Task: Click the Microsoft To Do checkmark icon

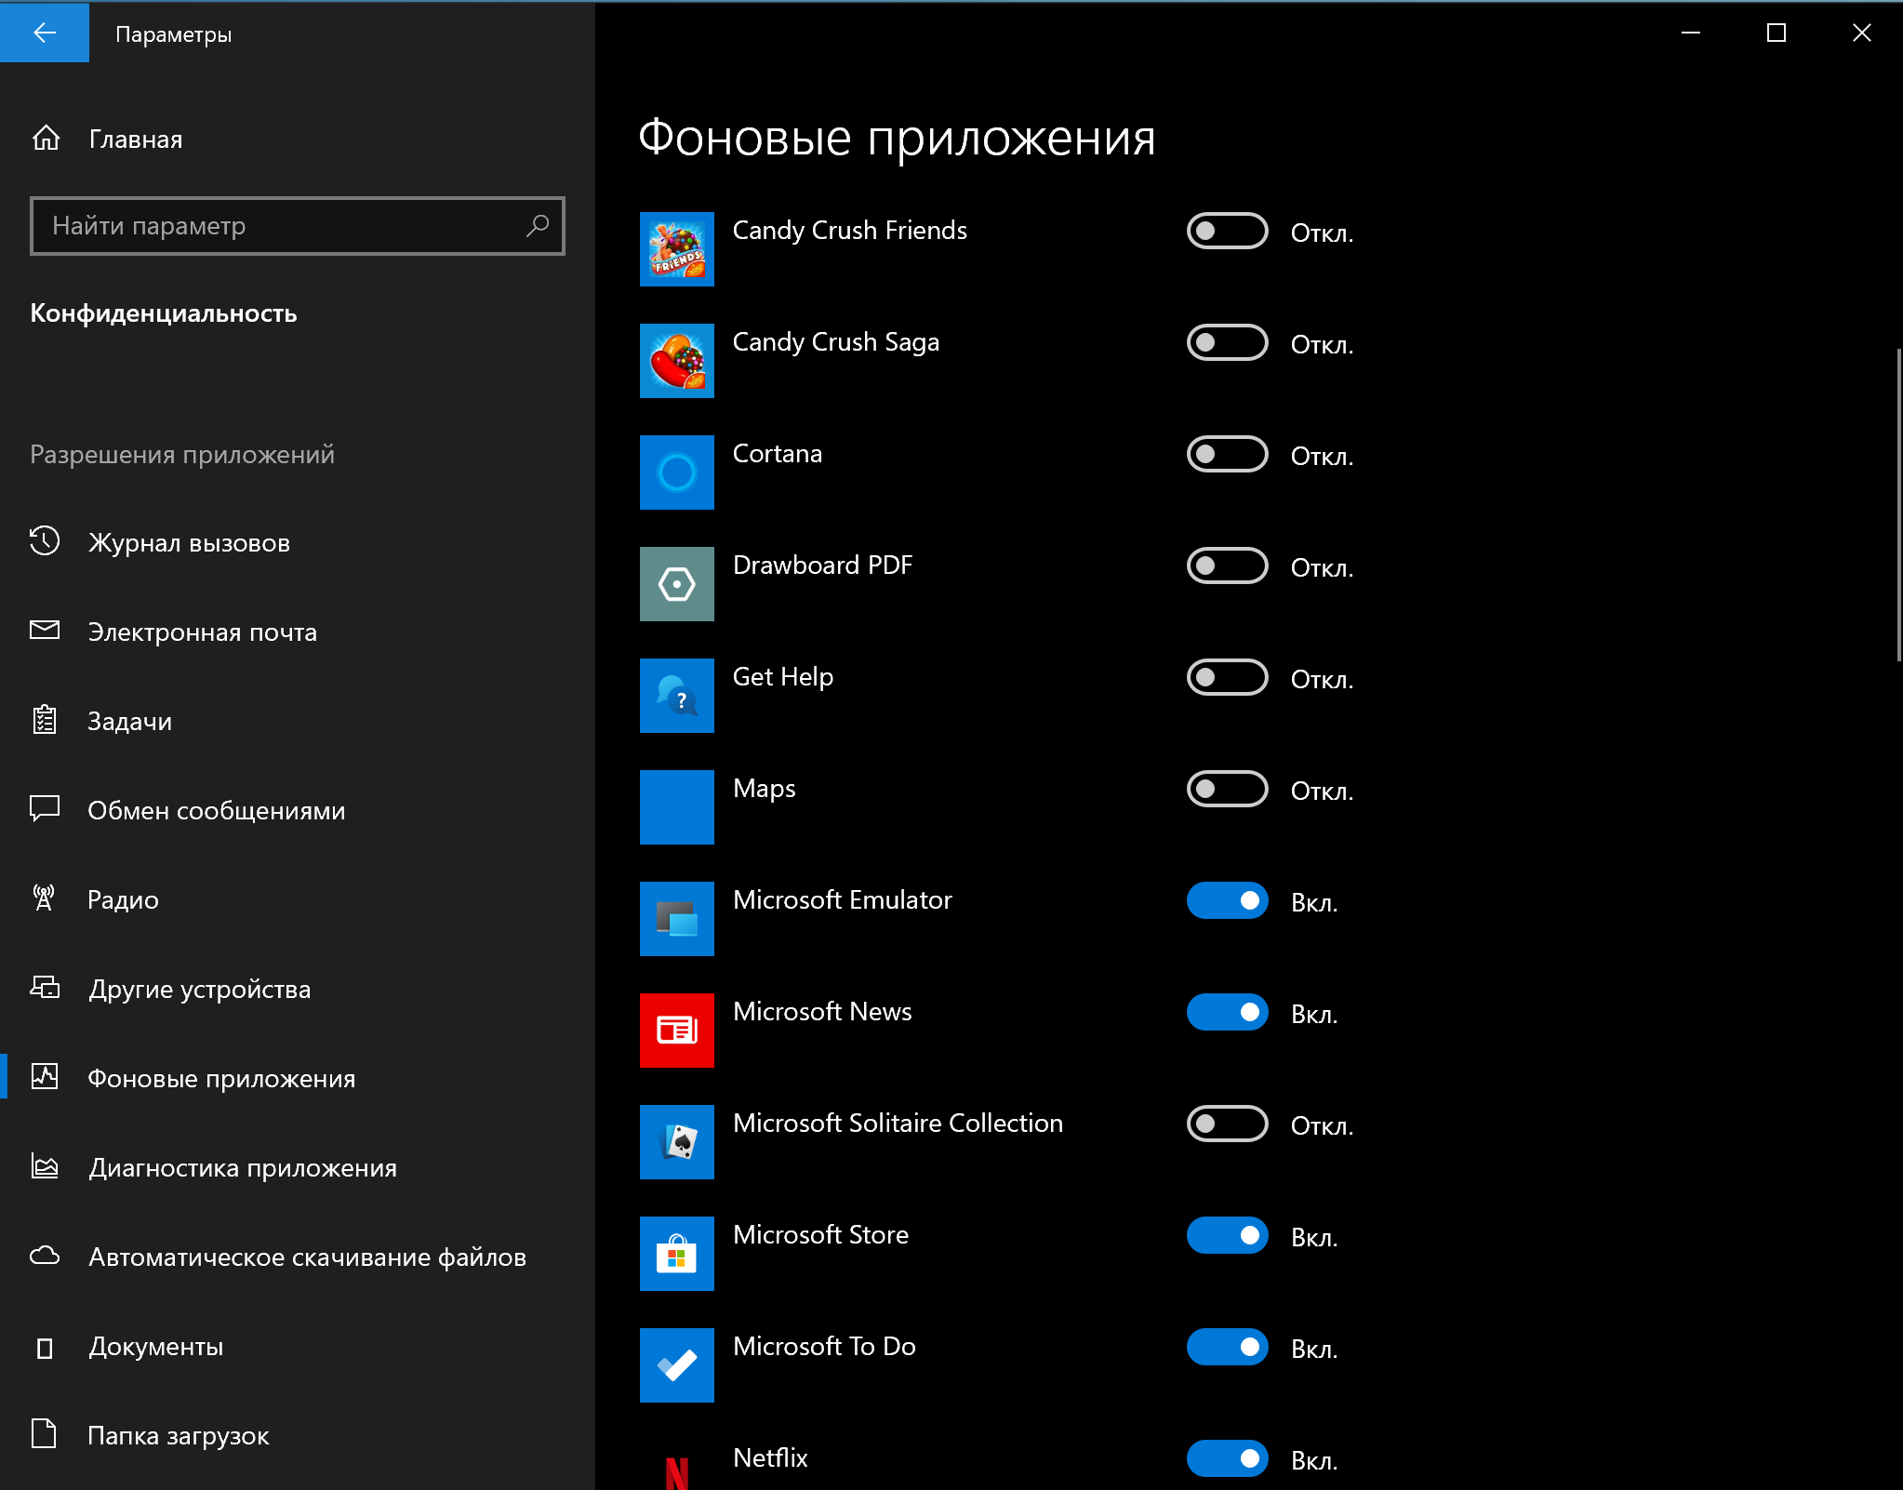Action: pos(677,1365)
